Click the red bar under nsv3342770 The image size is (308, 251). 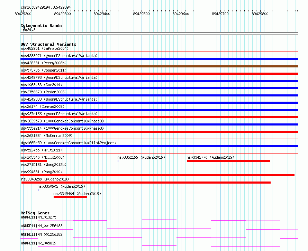pyautogui.click(x=228, y=161)
